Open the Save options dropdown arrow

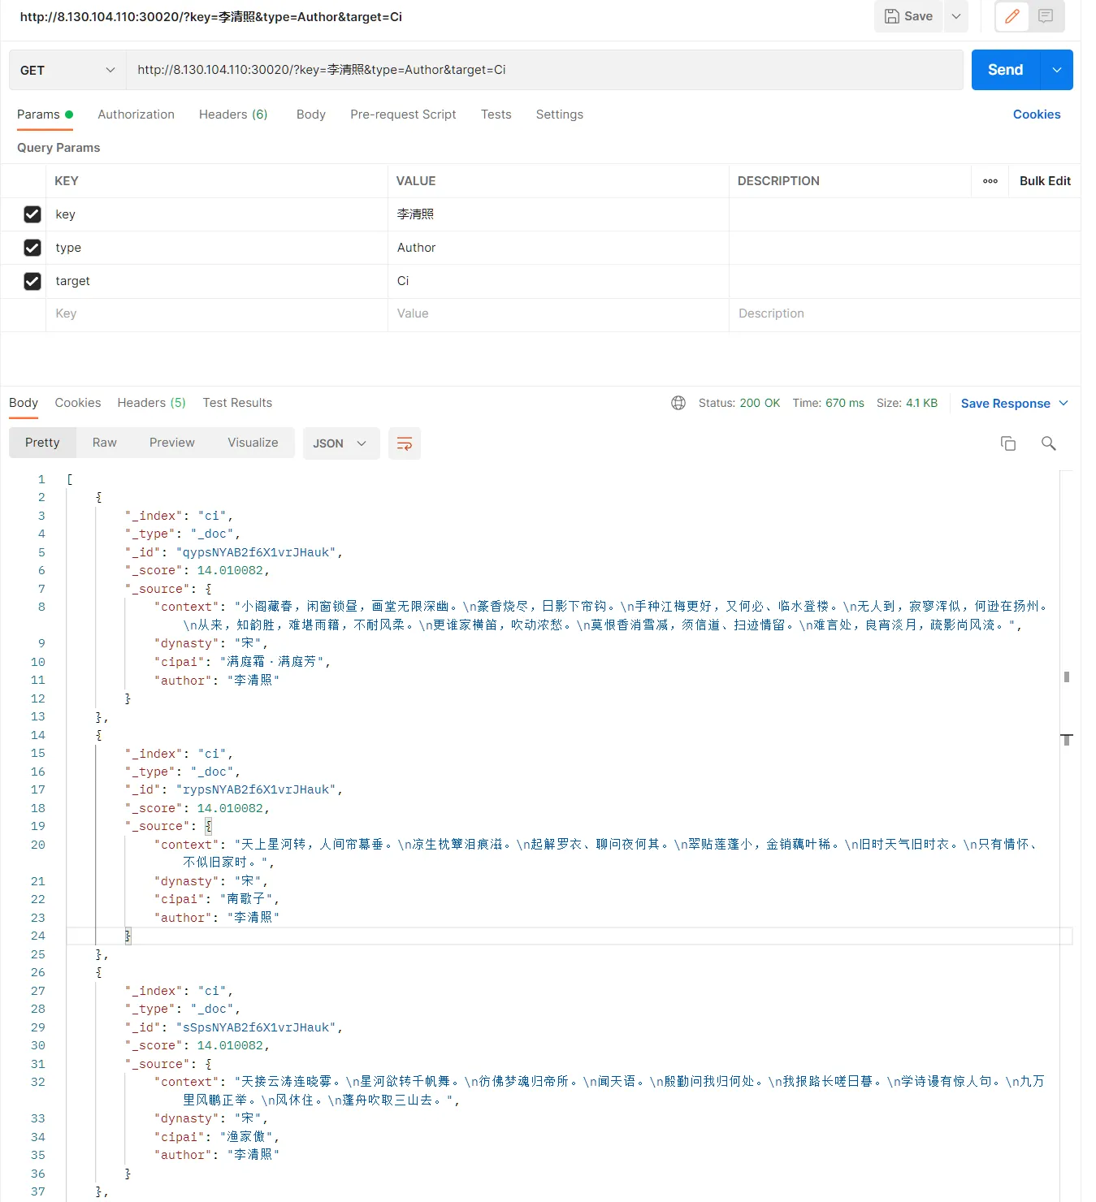click(956, 16)
